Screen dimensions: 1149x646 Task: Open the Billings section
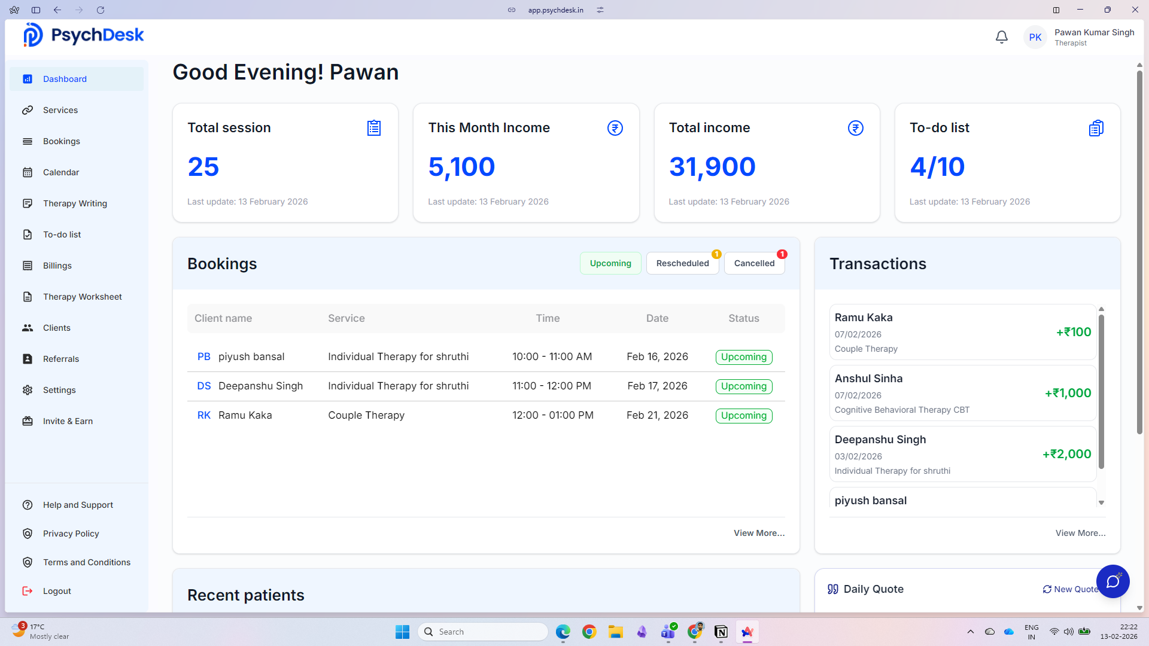(x=57, y=266)
